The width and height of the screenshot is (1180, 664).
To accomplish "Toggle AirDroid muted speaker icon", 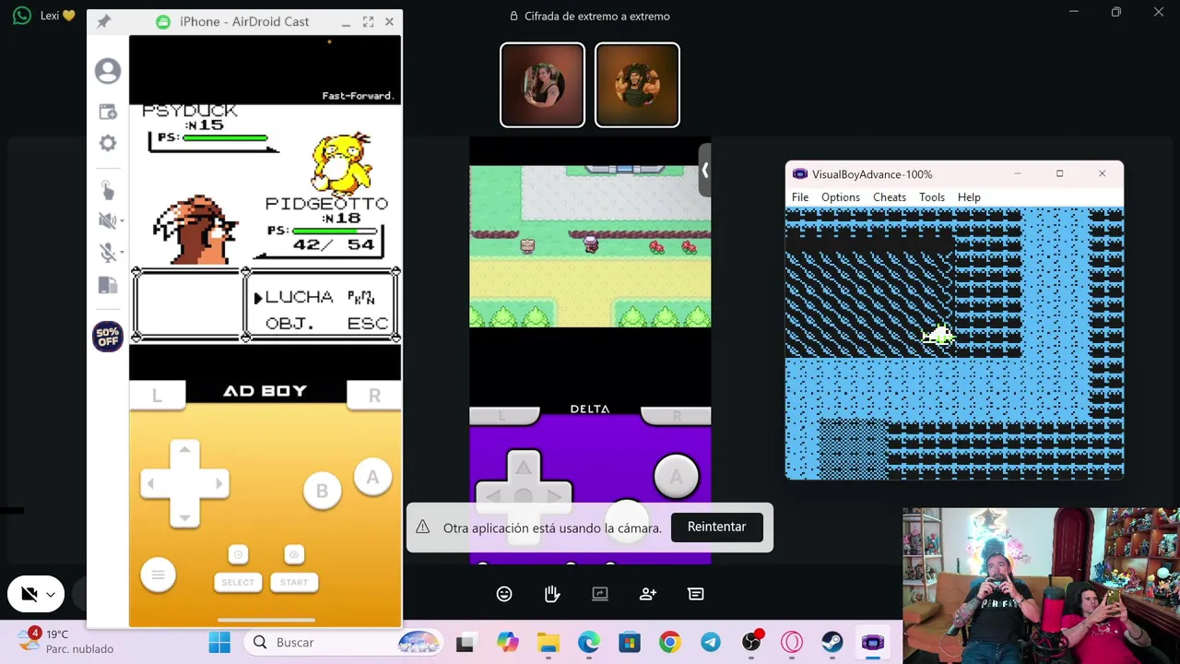I will [106, 220].
